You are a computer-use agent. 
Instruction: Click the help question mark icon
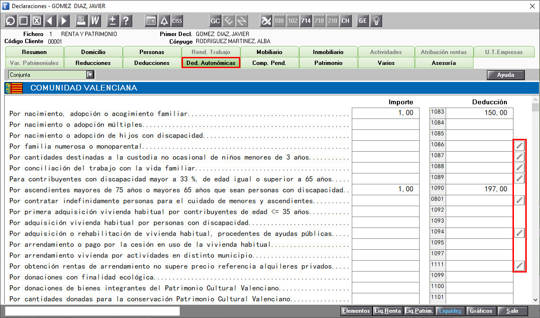(127, 21)
